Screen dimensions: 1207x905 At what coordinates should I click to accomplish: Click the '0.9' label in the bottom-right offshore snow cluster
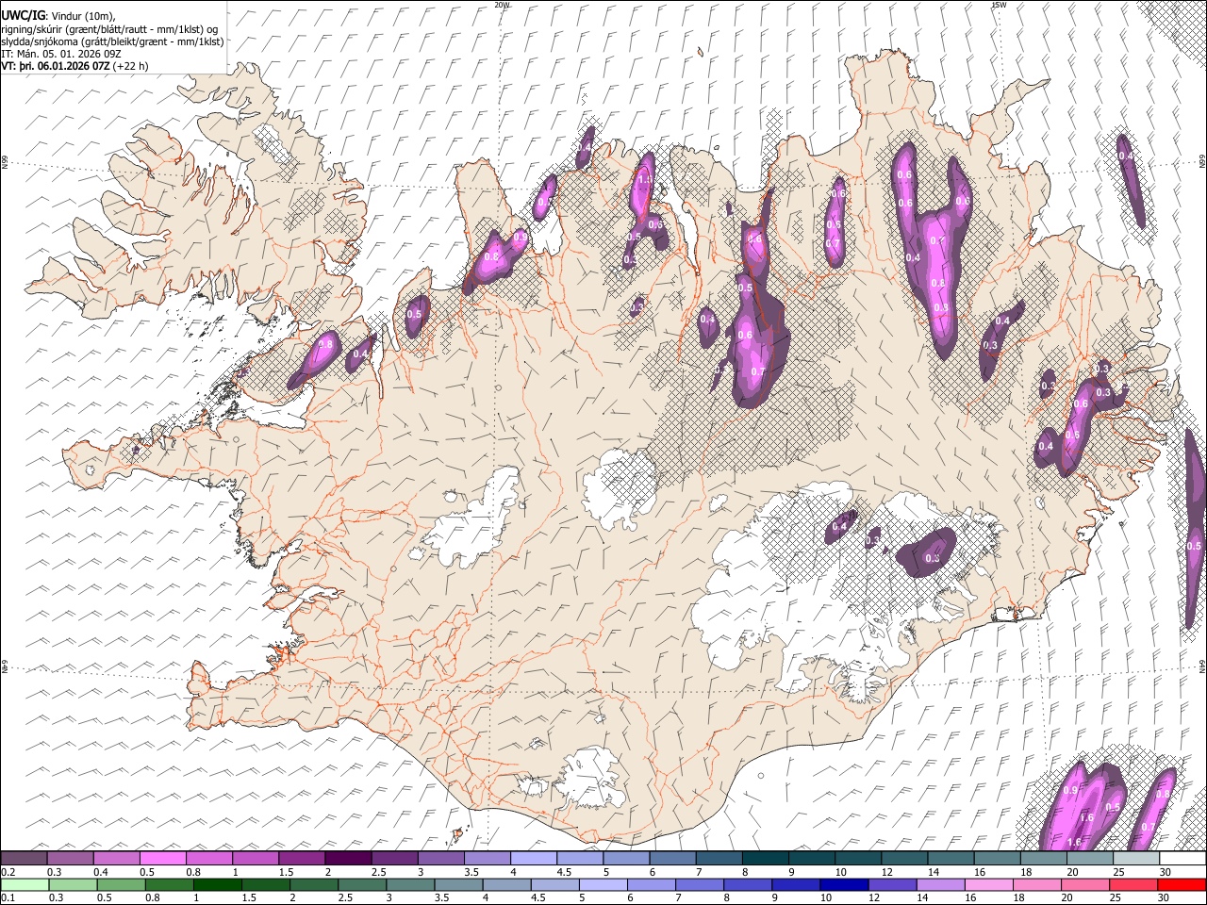pyautogui.click(x=1070, y=791)
